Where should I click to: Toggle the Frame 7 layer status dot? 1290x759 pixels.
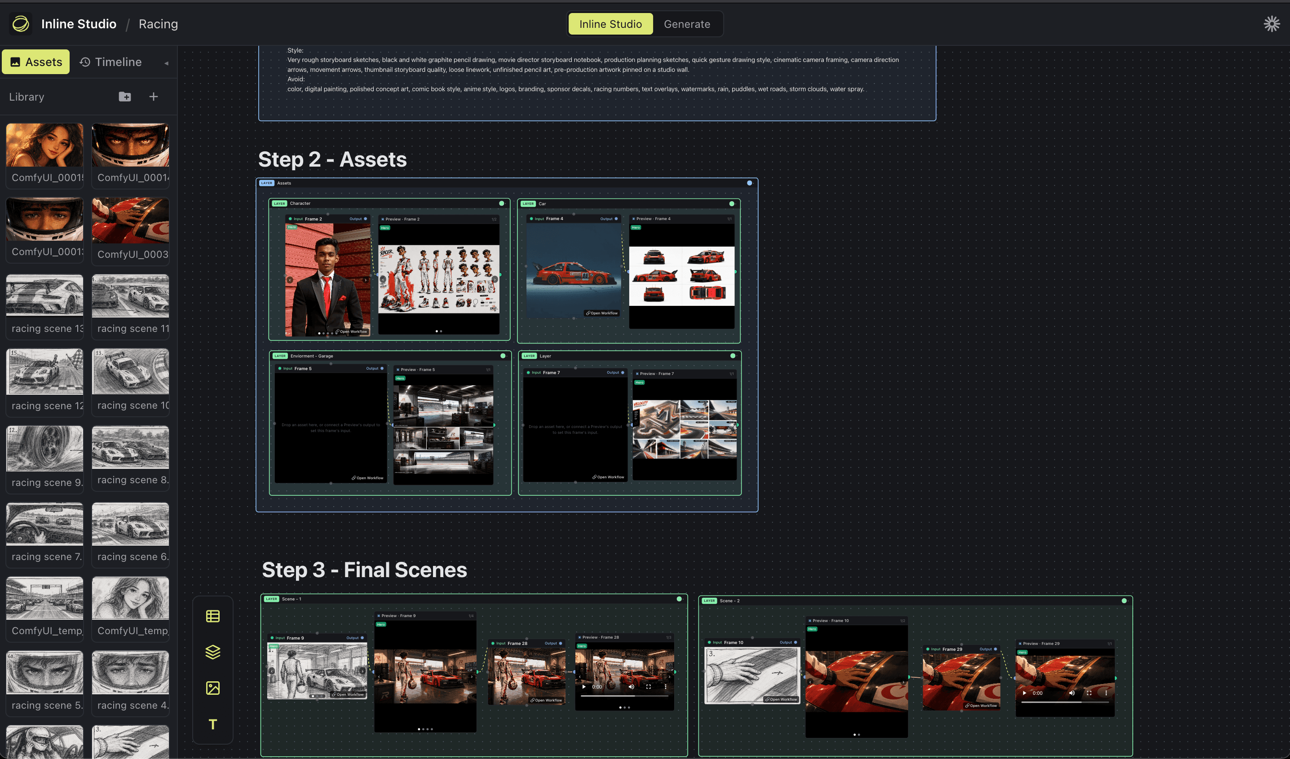click(x=733, y=356)
